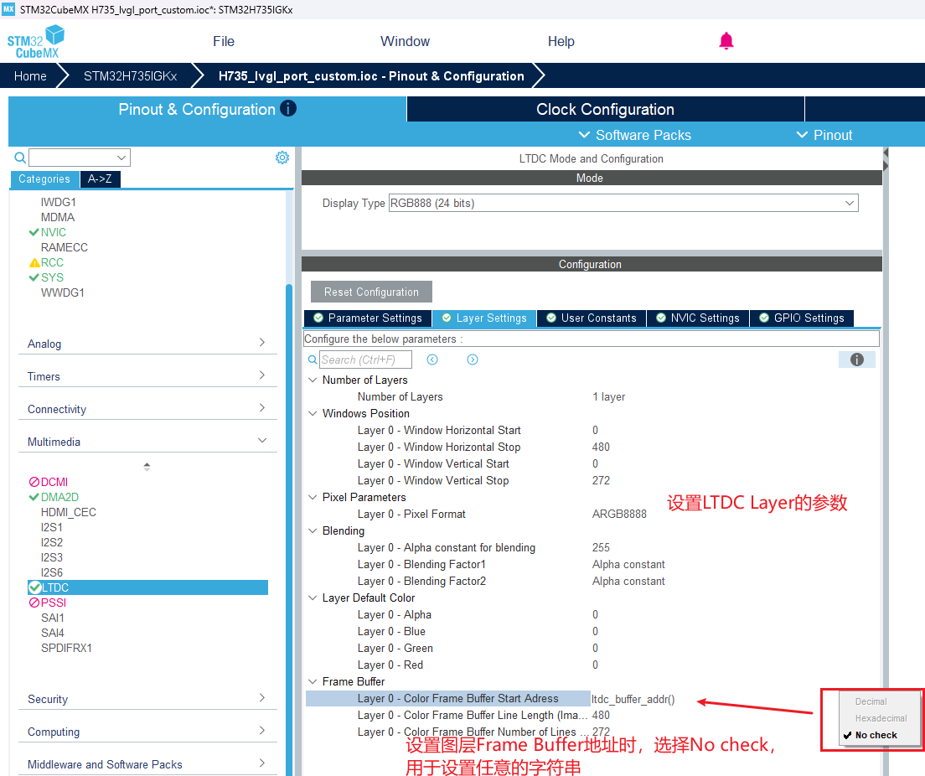Select the Categories view tab
The height and width of the screenshot is (776, 925).
pos(44,178)
